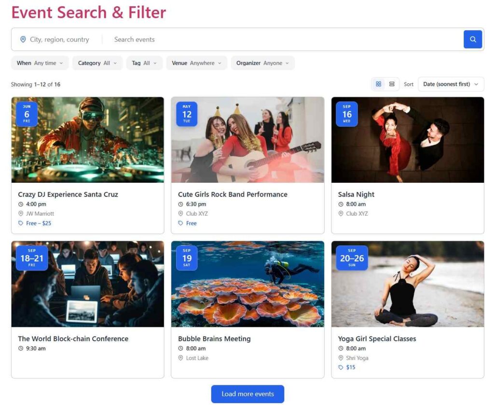Click clock icon next to 6:30 pm
Screen dimensions: 494x405
pos(180,204)
